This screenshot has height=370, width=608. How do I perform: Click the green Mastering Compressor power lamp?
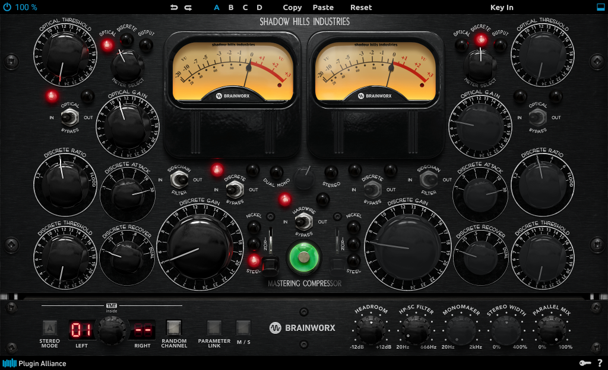coord(304,257)
